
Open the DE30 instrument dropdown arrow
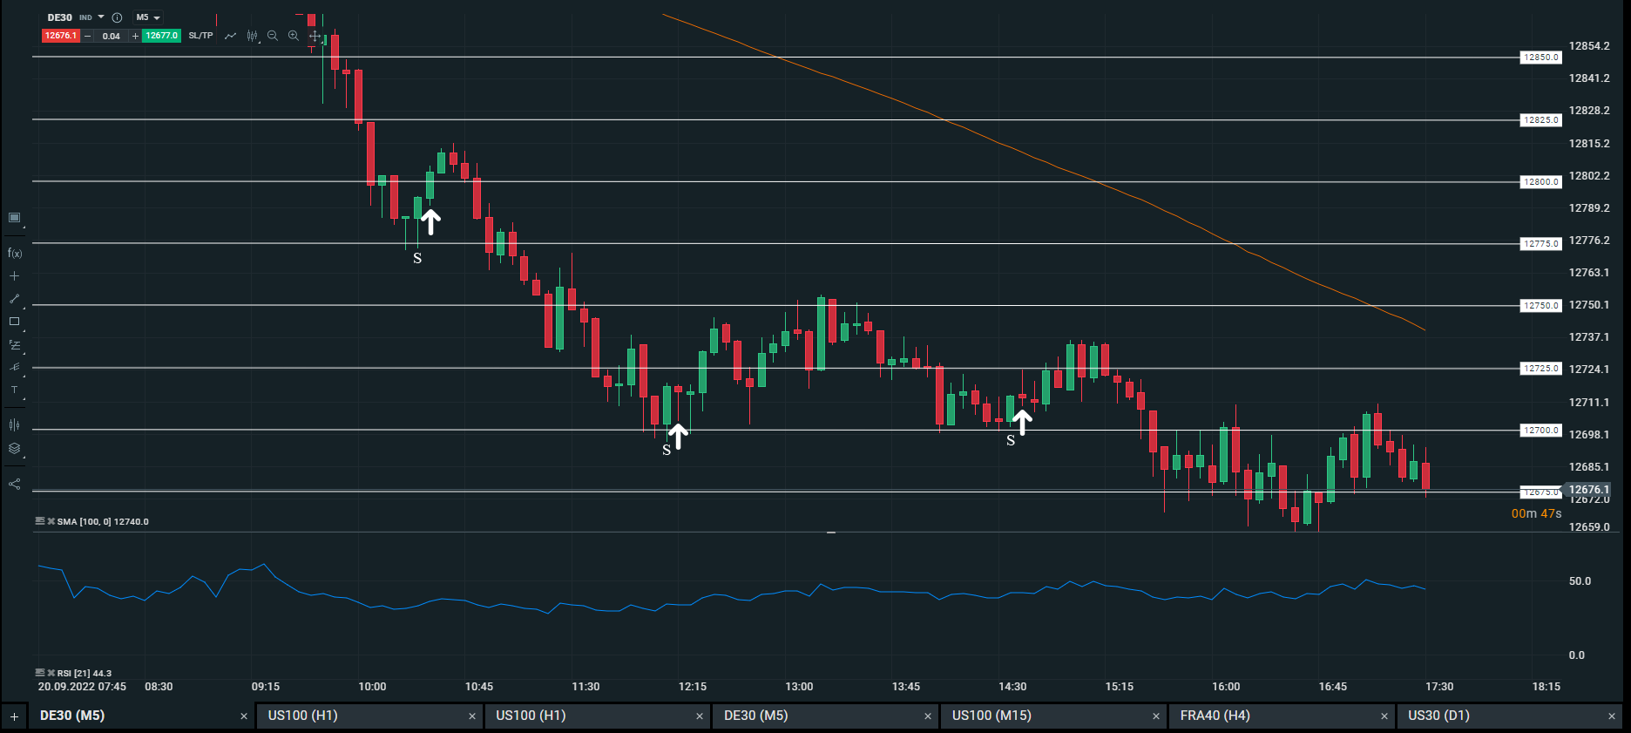101,17
